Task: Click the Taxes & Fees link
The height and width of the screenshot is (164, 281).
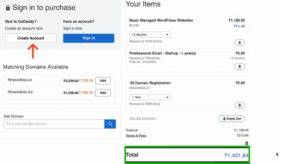Action: coord(136,136)
